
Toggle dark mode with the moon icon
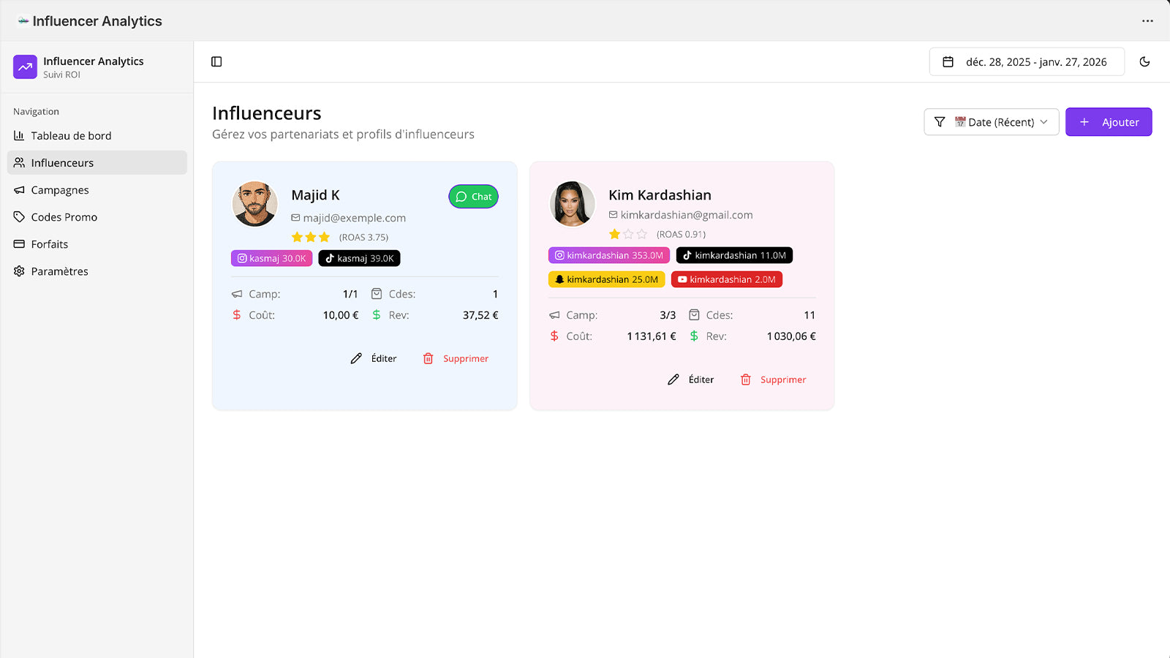tap(1145, 61)
